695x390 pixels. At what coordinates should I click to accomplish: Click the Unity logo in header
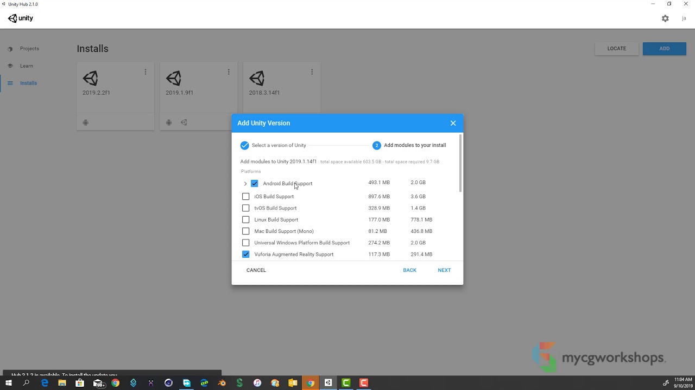(21, 18)
